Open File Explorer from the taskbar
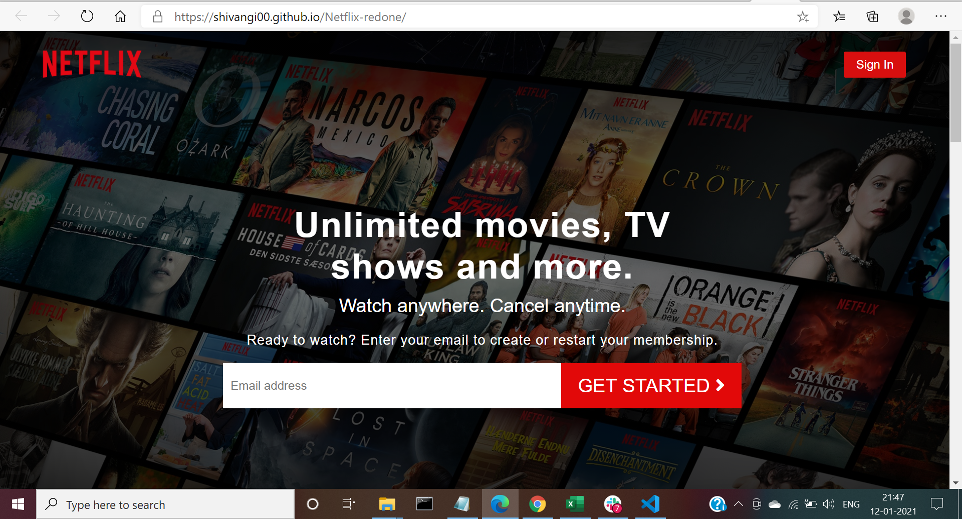The height and width of the screenshot is (519, 962). point(387,504)
